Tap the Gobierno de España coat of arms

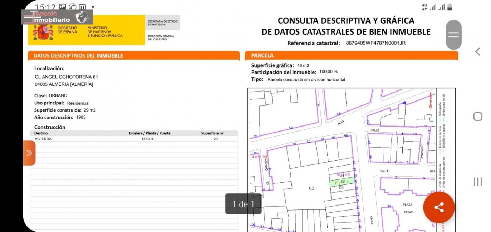coord(43,32)
